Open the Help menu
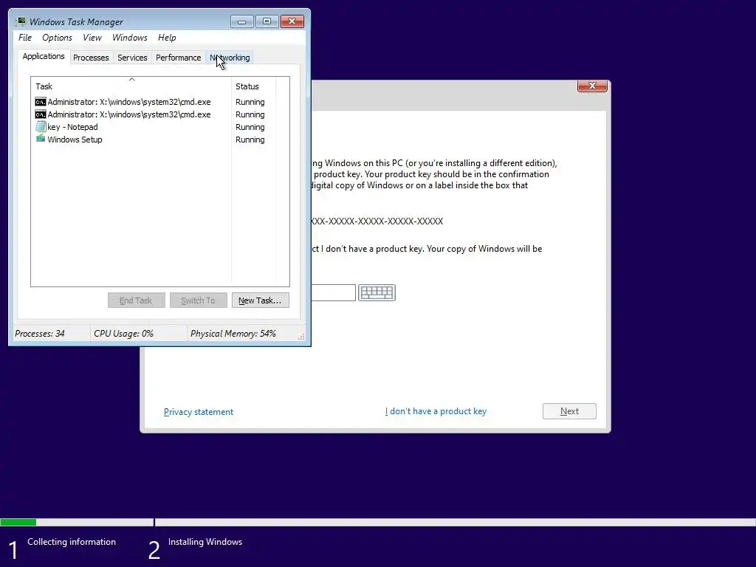The image size is (756, 567). (x=167, y=38)
